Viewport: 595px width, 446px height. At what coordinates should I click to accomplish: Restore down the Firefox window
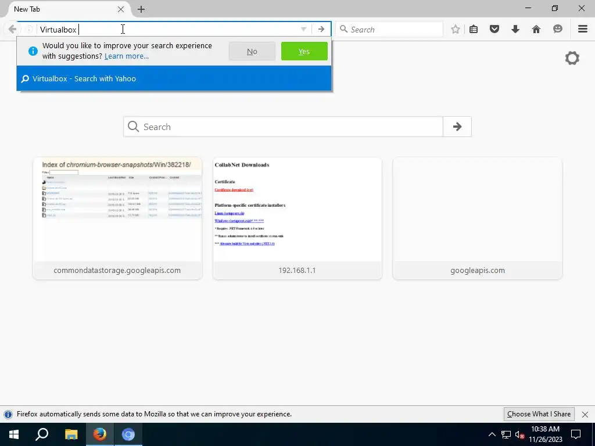[555, 8]
